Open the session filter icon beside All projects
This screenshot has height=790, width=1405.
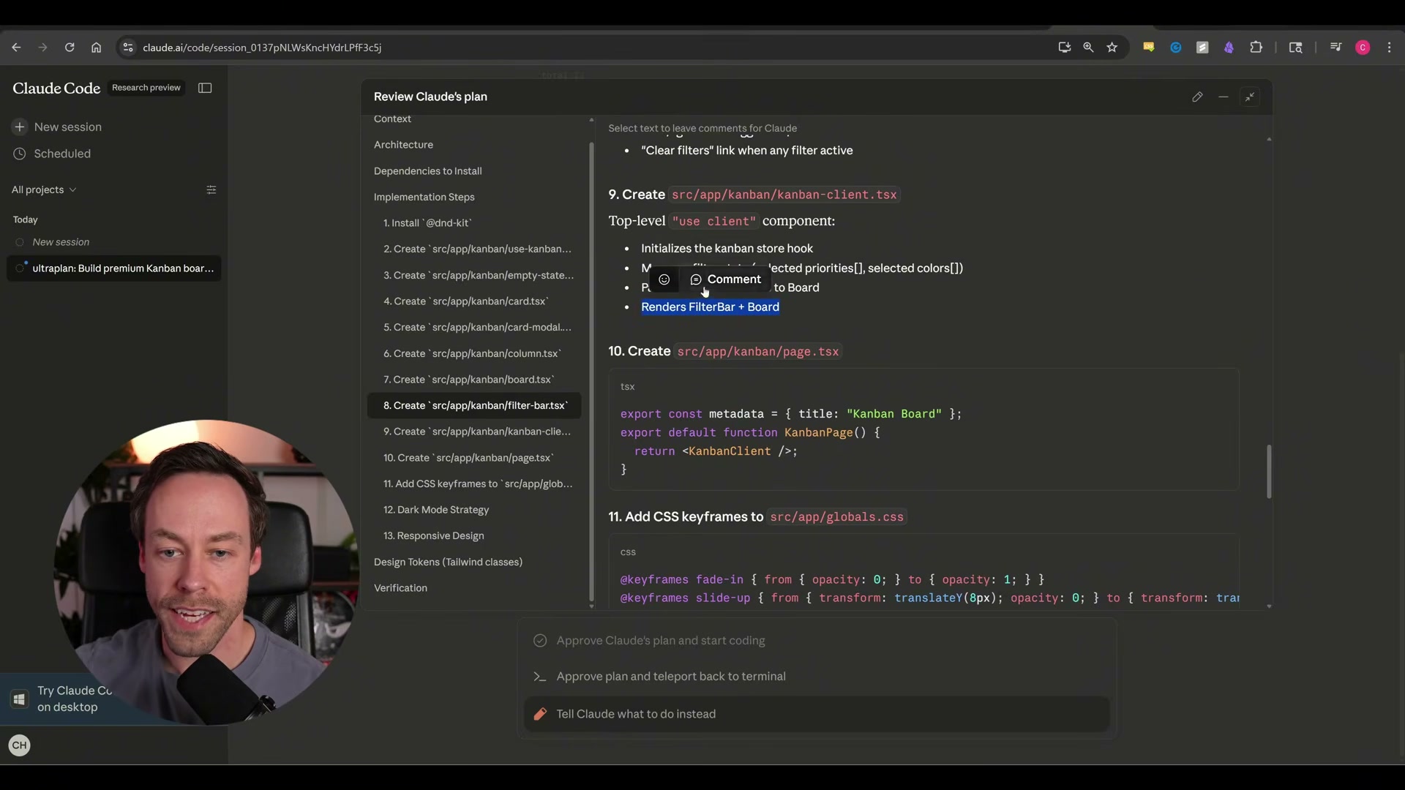pos(211,189)
